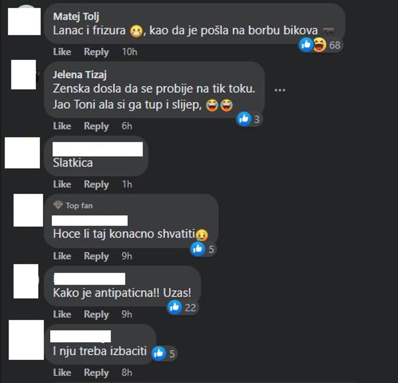Reply to Matej Tolj's comment
Image resolution: width=398 pixels, height=383 pixels.
coord(96,52)
